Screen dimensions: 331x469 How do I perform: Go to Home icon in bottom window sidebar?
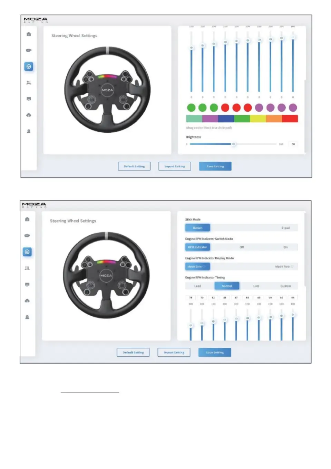[x=27, y=219]
